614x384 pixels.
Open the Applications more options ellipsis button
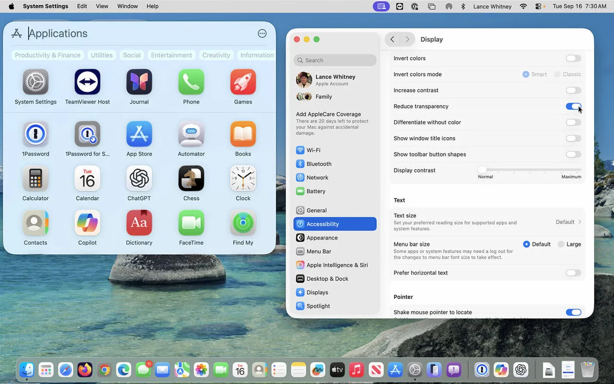(x=262, y=33)
